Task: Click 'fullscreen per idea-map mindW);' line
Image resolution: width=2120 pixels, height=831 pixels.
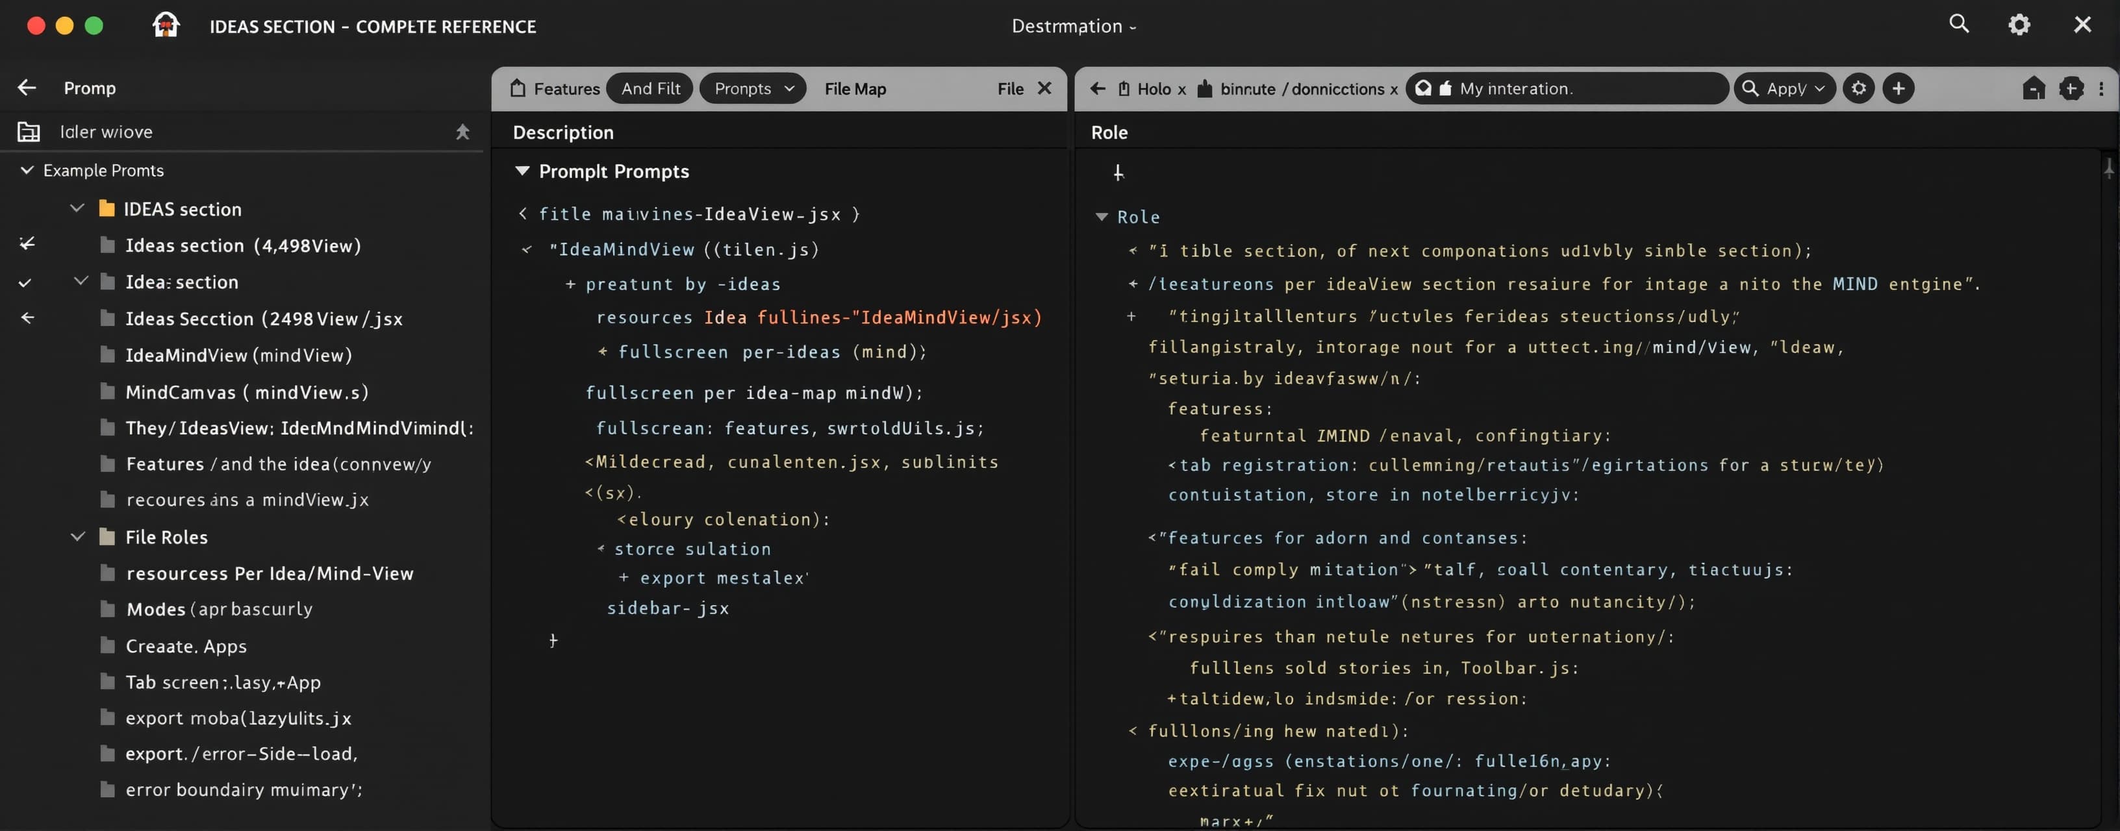Action: 754,393
